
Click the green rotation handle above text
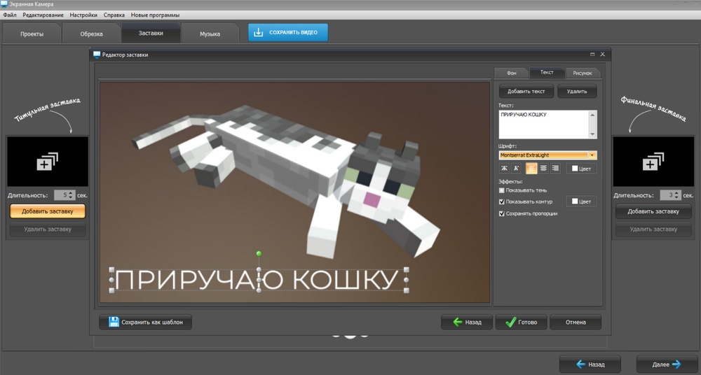tap(259, 253)
